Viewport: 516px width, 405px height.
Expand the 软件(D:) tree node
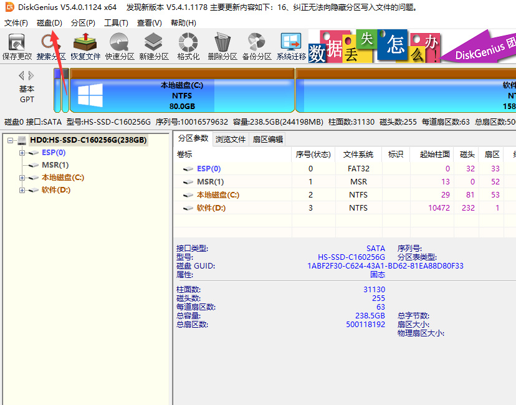pos(22,190)
